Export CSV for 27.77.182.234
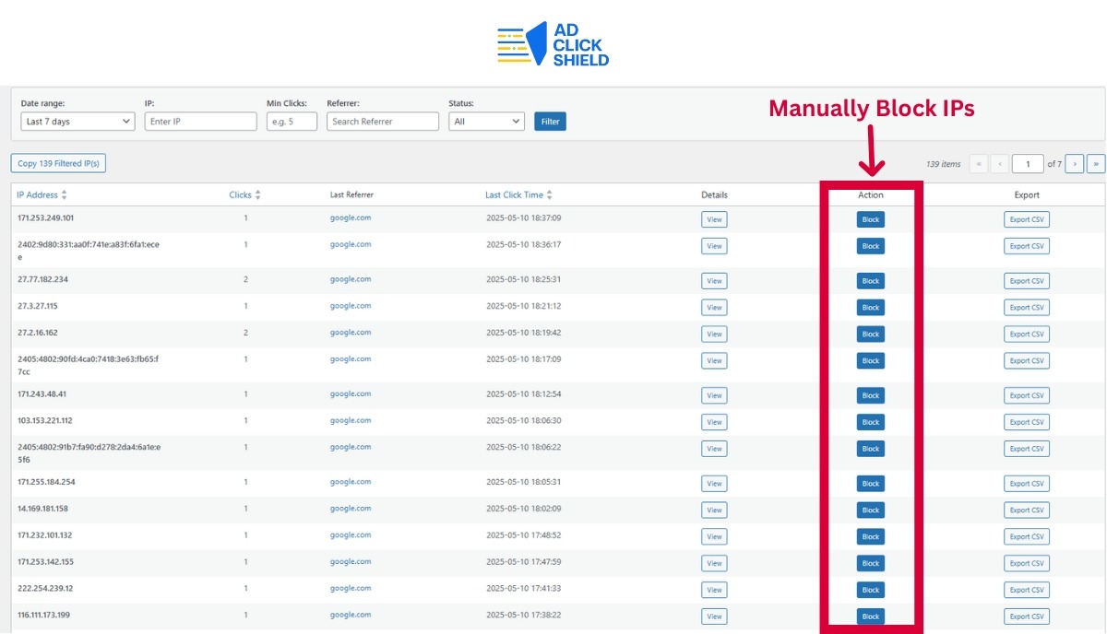 [x=1027, y=281]
